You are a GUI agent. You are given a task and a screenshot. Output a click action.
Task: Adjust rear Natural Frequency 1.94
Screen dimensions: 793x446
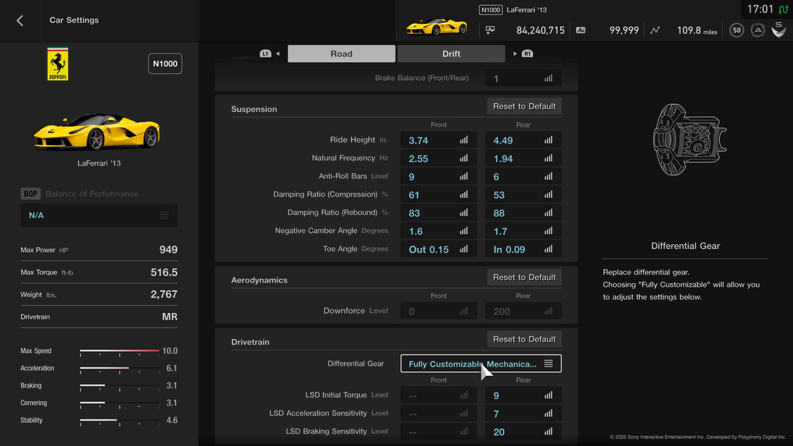[524, 159]
